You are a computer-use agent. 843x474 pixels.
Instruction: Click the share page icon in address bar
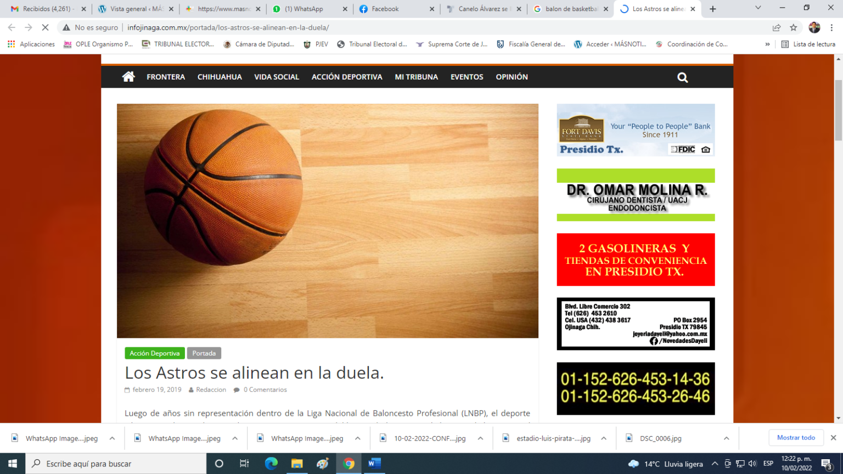[777, 27]
